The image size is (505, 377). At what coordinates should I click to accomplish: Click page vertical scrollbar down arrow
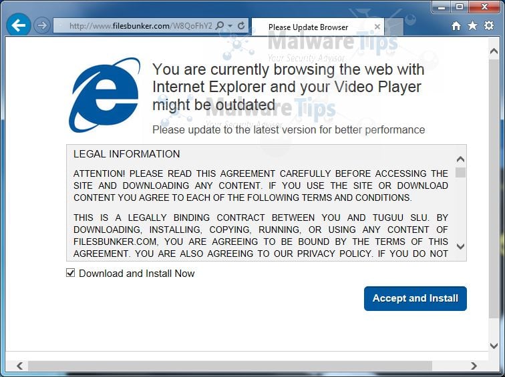tap(494, 346)
